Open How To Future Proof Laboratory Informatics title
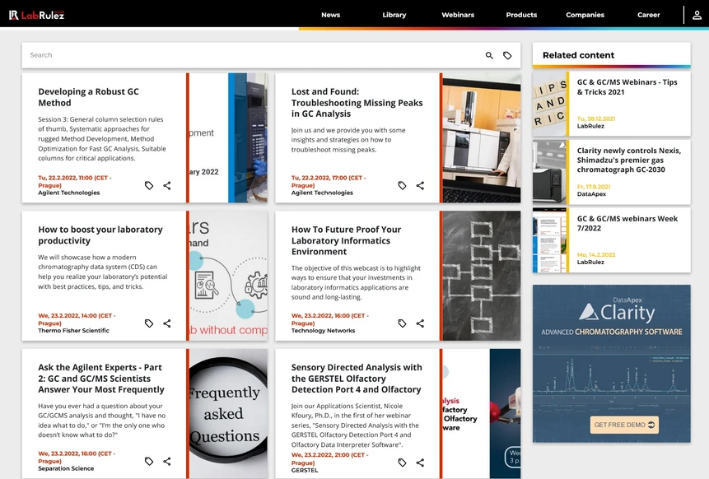709x479 pixels. (x=346, y=240)
